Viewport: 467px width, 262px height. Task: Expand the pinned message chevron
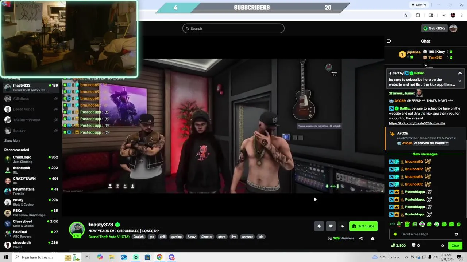pyautogui.click(x=460, y=81)
